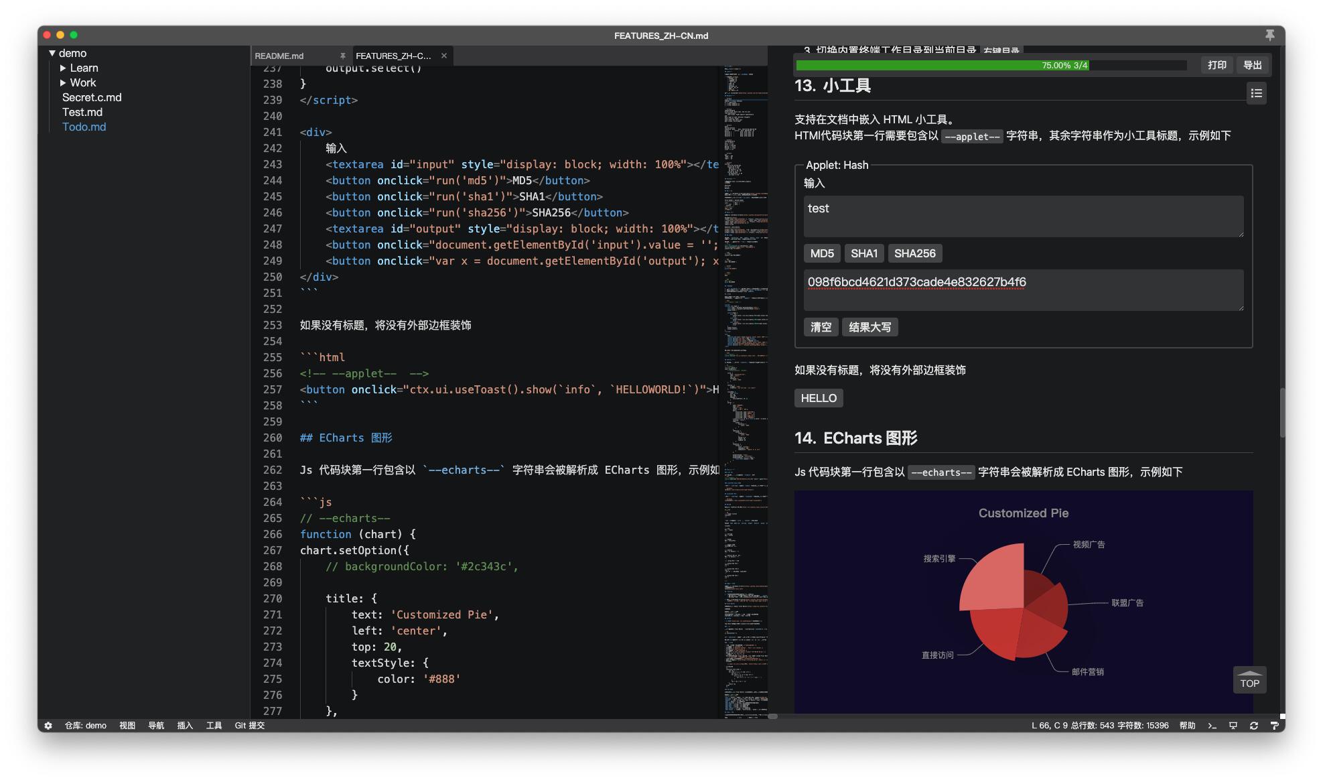Click the HELLO applet button
1323x782 pixels.
tap(819, 398)
